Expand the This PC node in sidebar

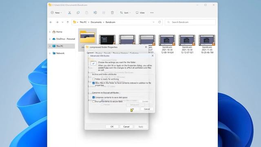tap(50, 46)
